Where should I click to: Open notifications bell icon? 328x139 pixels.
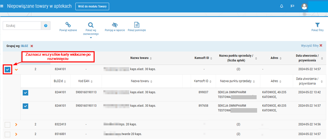[x=282, y=6]
